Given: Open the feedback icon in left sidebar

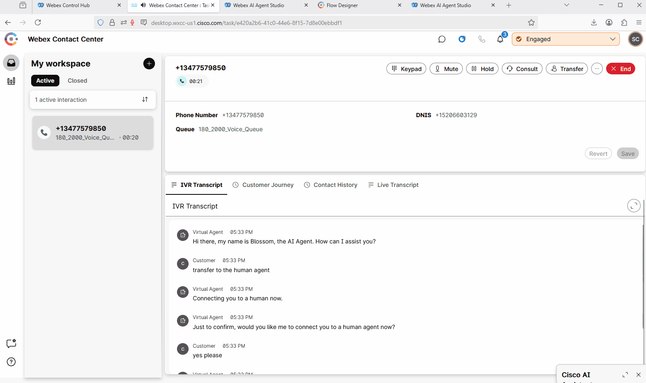Looking at the screenshot, I should click(11, 344).
